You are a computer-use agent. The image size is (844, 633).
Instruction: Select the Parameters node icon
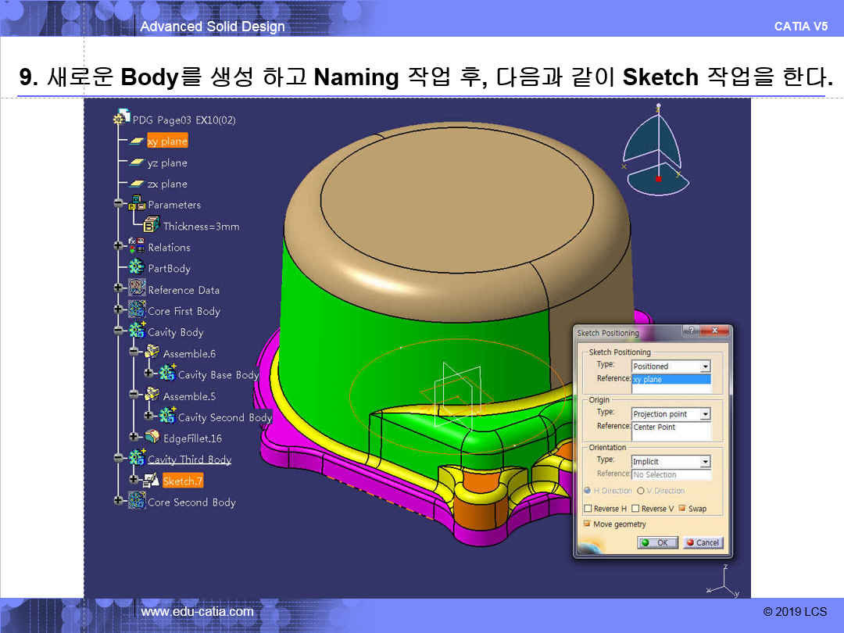[137, 204]
